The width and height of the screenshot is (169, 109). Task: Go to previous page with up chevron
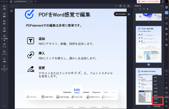(166, 78)
